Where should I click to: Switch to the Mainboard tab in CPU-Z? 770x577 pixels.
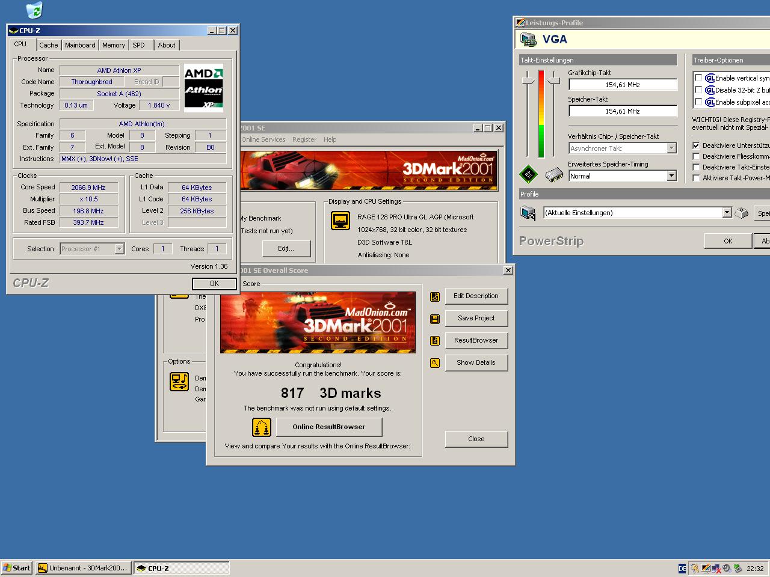point(80,45)
